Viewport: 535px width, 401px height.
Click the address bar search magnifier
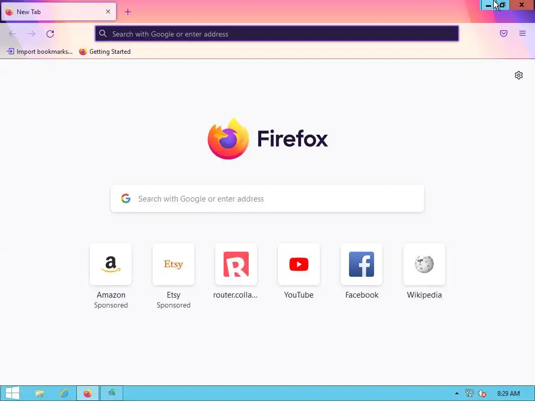[103, 33]
